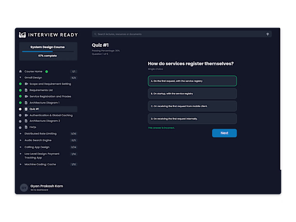This screenshot has width=296, height=222.
Task: Click the document icon for Requirements List
Action: click(x=26, y=90)
